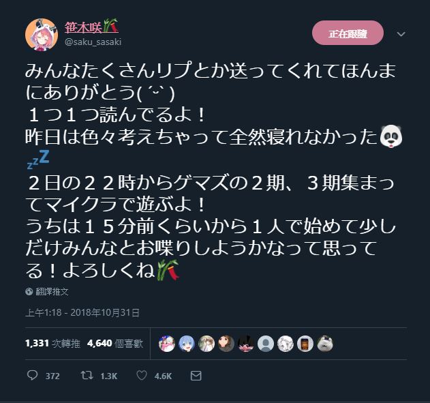Viewport: 430px width, 403px height.
Task: Click the blue-haired liker avatar
Action: pyautogui.click(x=187, y=344)
